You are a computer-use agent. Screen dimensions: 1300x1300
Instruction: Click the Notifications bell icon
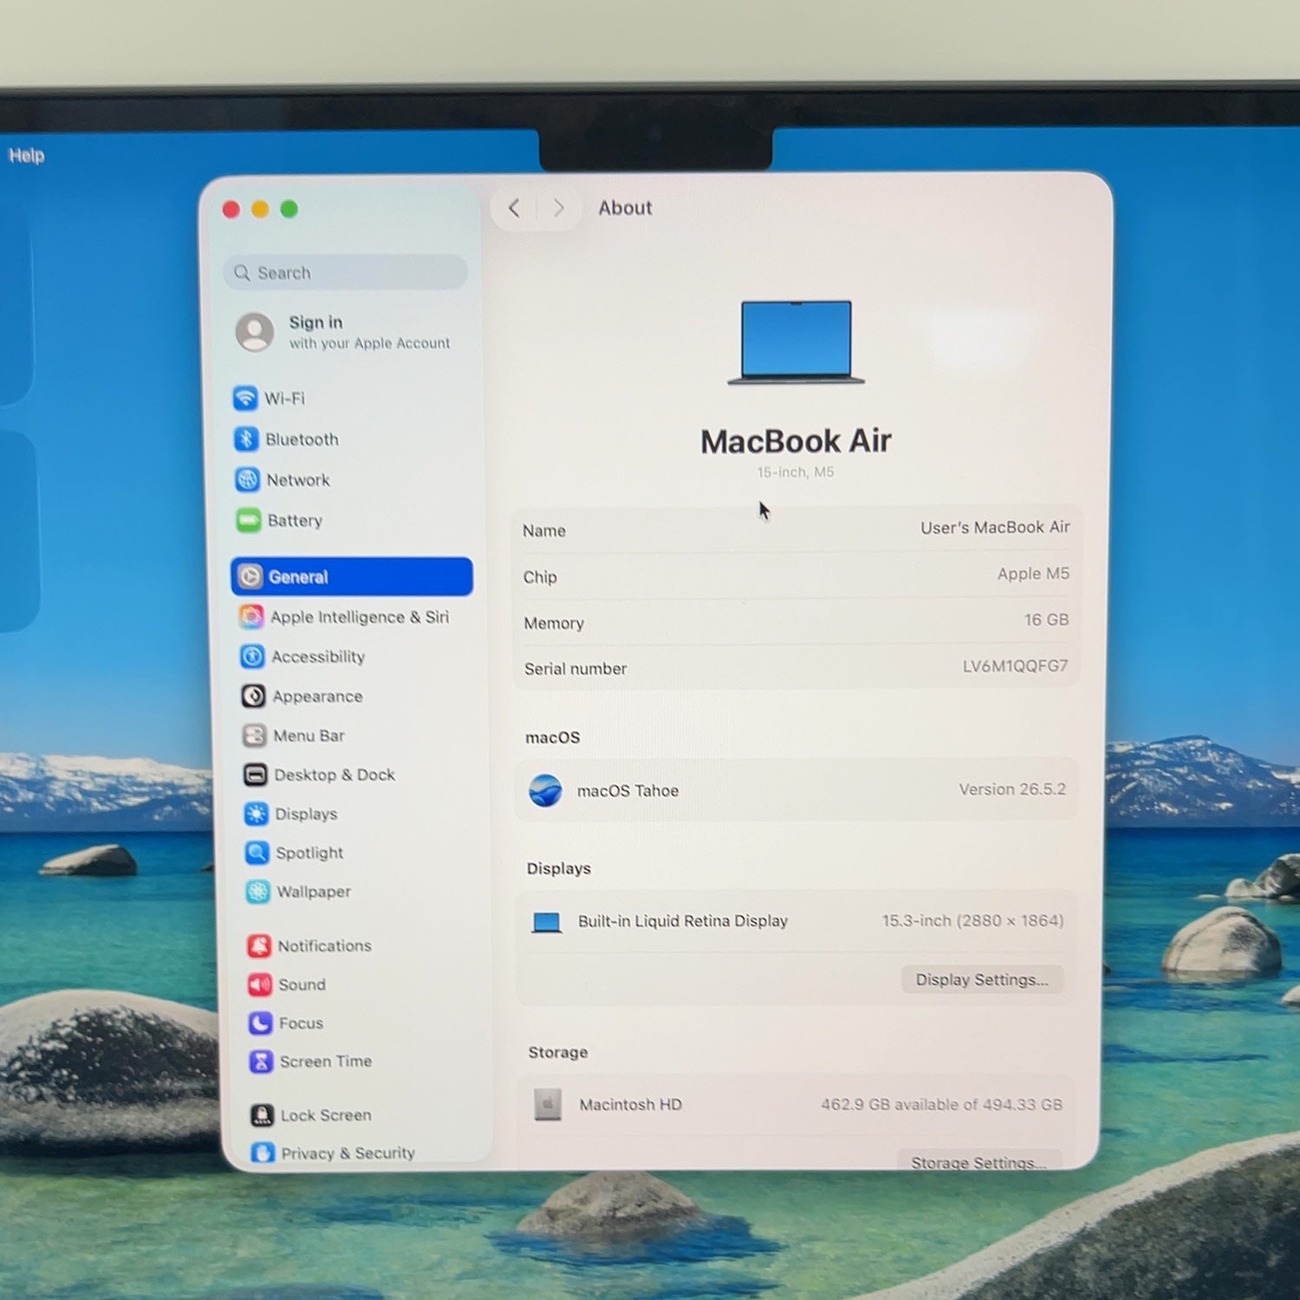(259, 946)
